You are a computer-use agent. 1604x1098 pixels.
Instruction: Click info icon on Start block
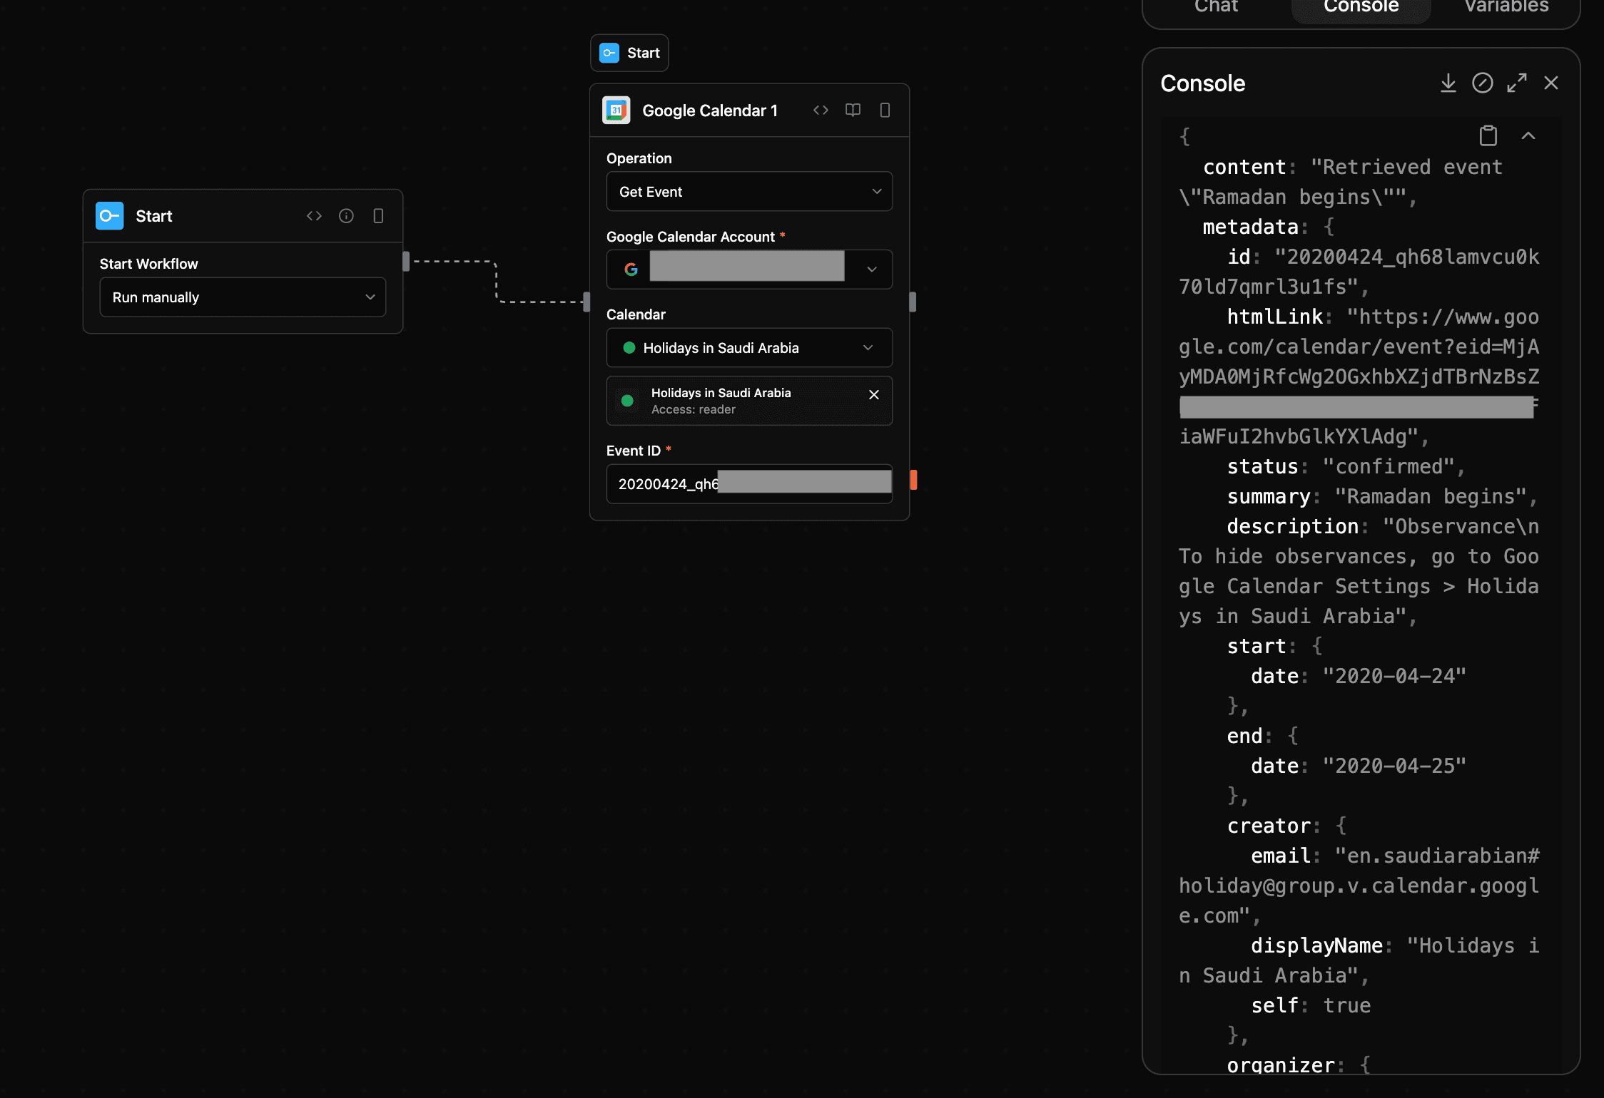[x=346, y=216]
